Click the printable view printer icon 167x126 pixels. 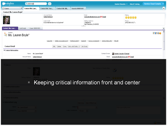pyautogui.click(x=158, y=33)
